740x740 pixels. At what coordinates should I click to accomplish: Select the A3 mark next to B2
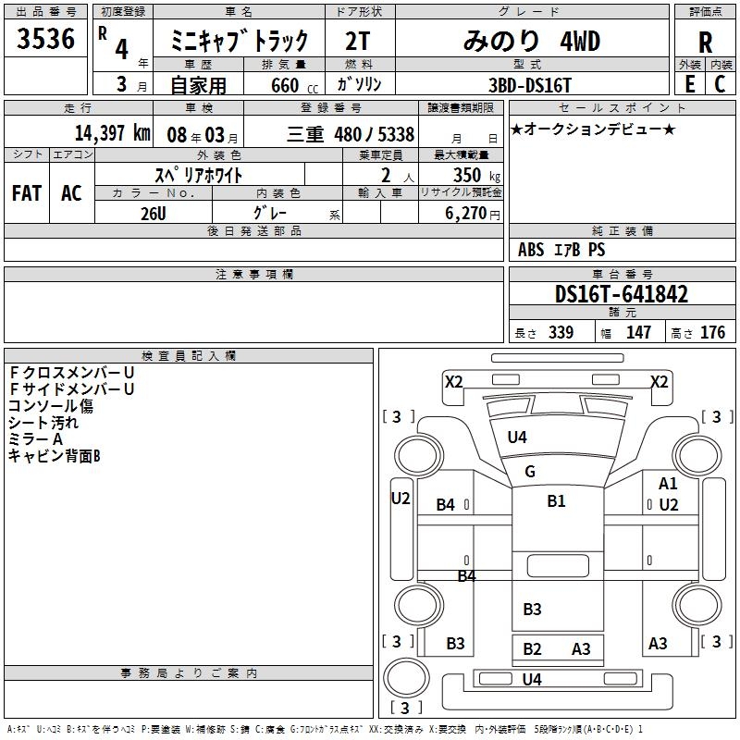pos(581,649)
